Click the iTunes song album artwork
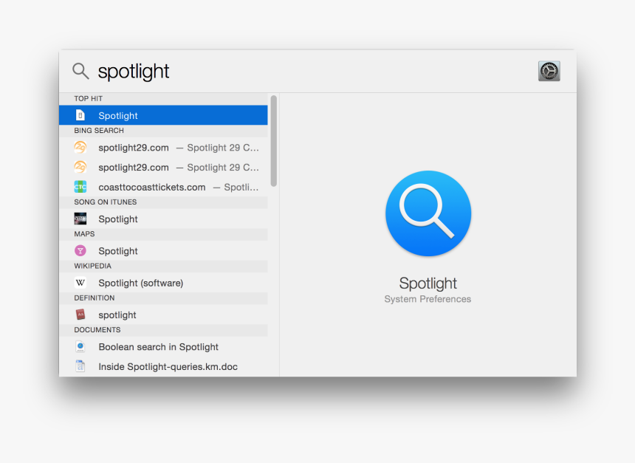This screenshot has width=635, height=463. pos(80,219)
